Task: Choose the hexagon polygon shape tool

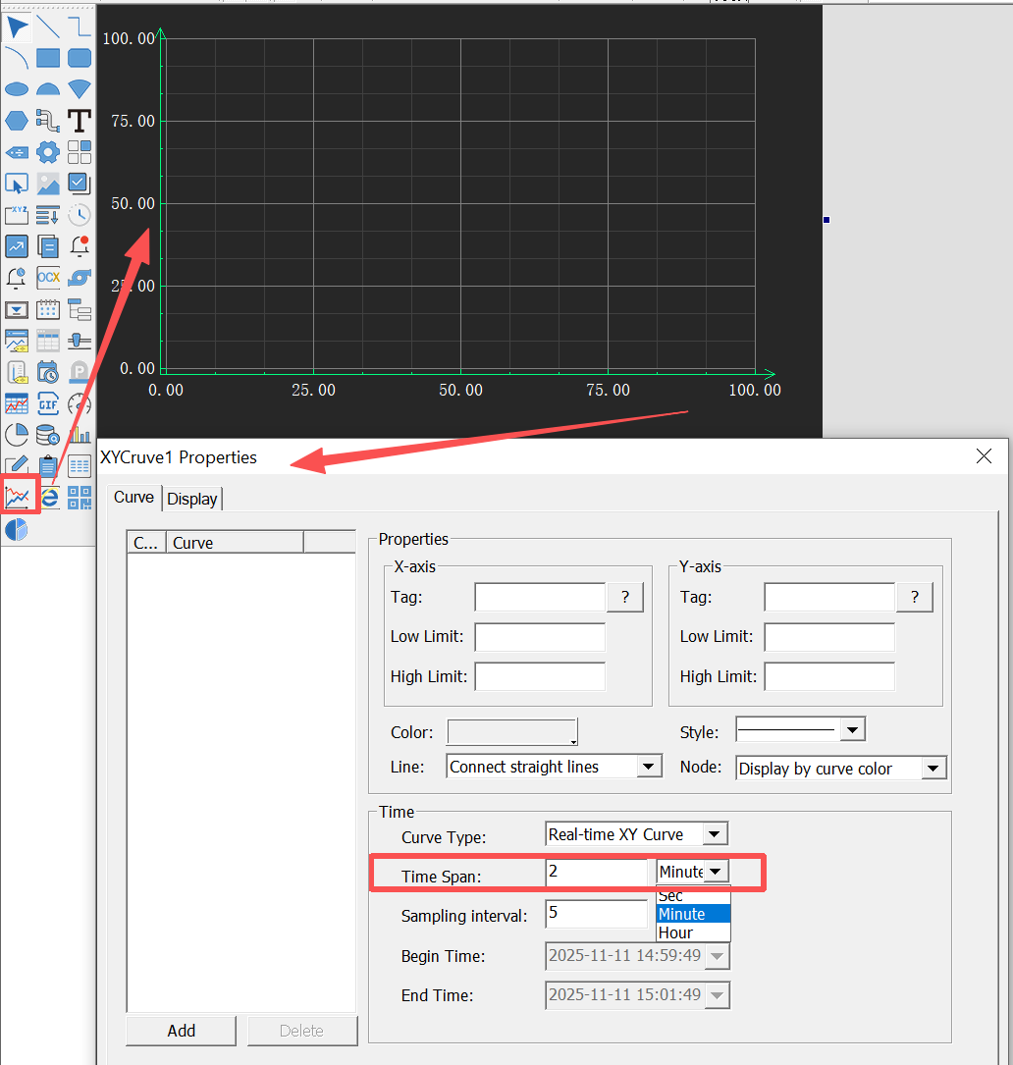Action: 17,121
